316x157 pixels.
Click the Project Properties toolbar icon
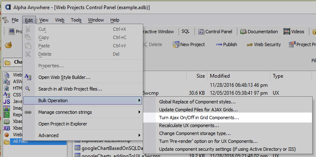(292, 44)
